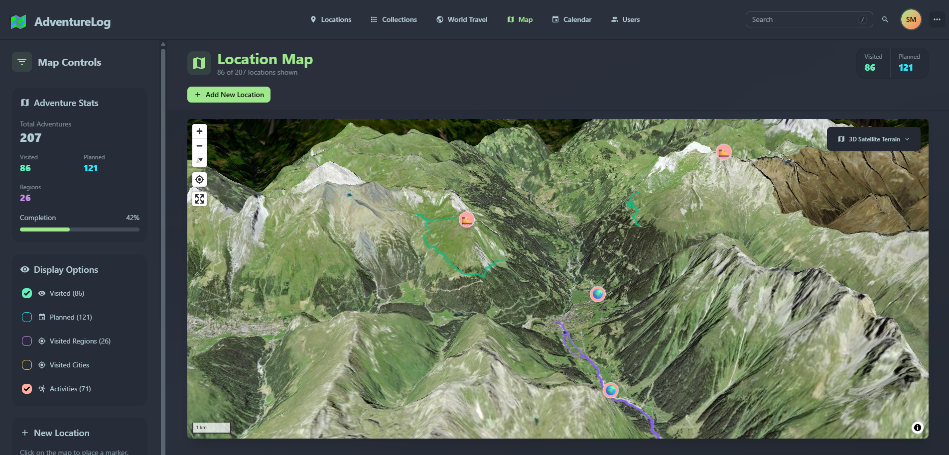Click the Search input field

803,19
